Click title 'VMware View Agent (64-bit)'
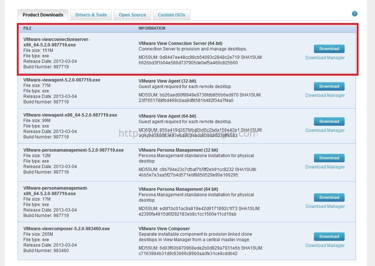 pos(168,116)
